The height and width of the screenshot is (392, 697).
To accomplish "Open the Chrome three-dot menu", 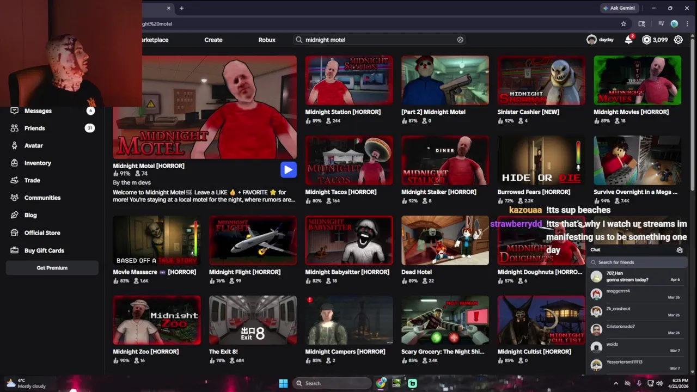I will [x=686, y=24].
